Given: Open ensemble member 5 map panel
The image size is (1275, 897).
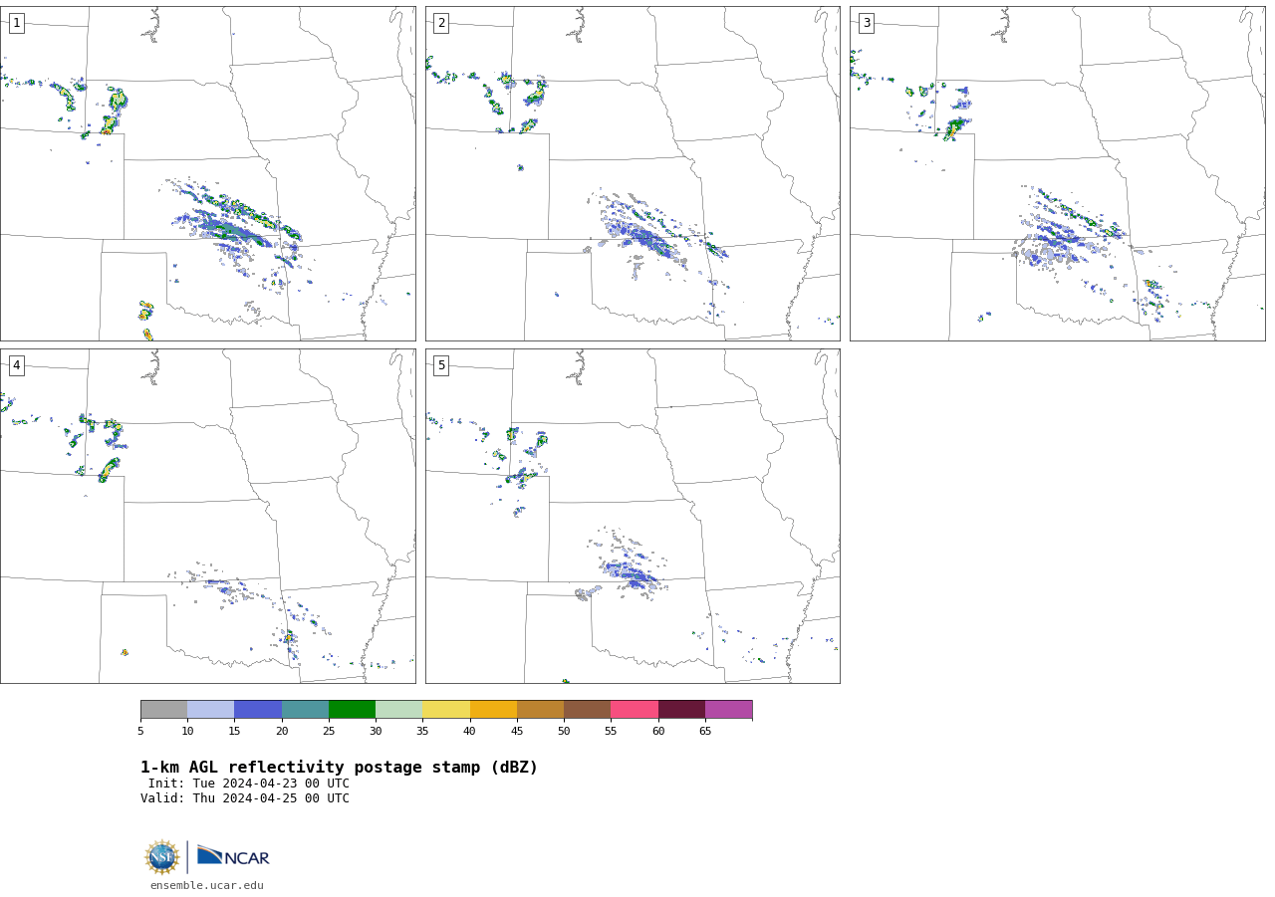Looking at the screenshot, I should click(x=633, y=516).
